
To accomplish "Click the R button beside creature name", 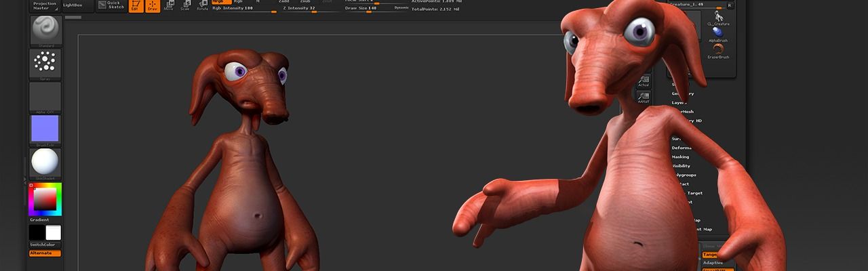I will click(x=730, y=5).
